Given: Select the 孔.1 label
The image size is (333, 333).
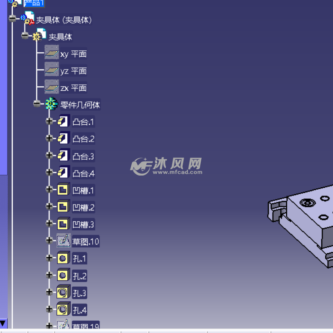Looking at the screenshot, I should (x=80, y=259).
